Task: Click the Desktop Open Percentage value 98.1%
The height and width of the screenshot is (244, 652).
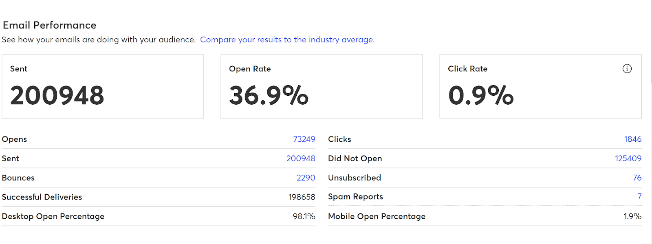Action: coord(304,216)
